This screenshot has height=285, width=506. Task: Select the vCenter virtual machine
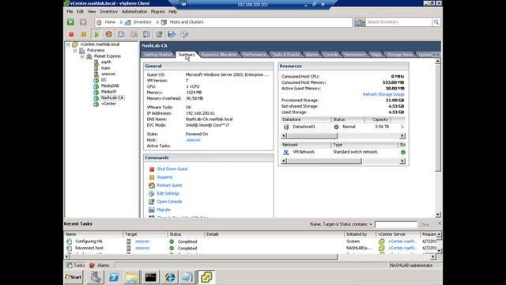coord(108,104)
